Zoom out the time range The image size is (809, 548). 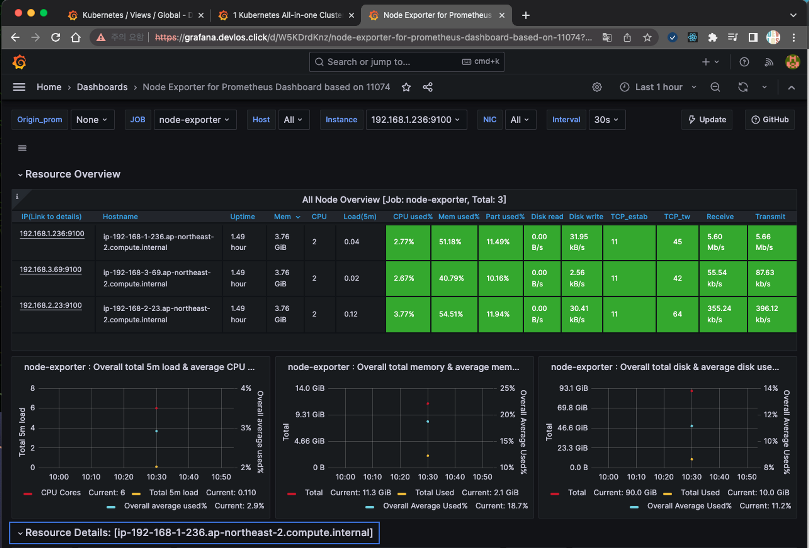point(715,87)
